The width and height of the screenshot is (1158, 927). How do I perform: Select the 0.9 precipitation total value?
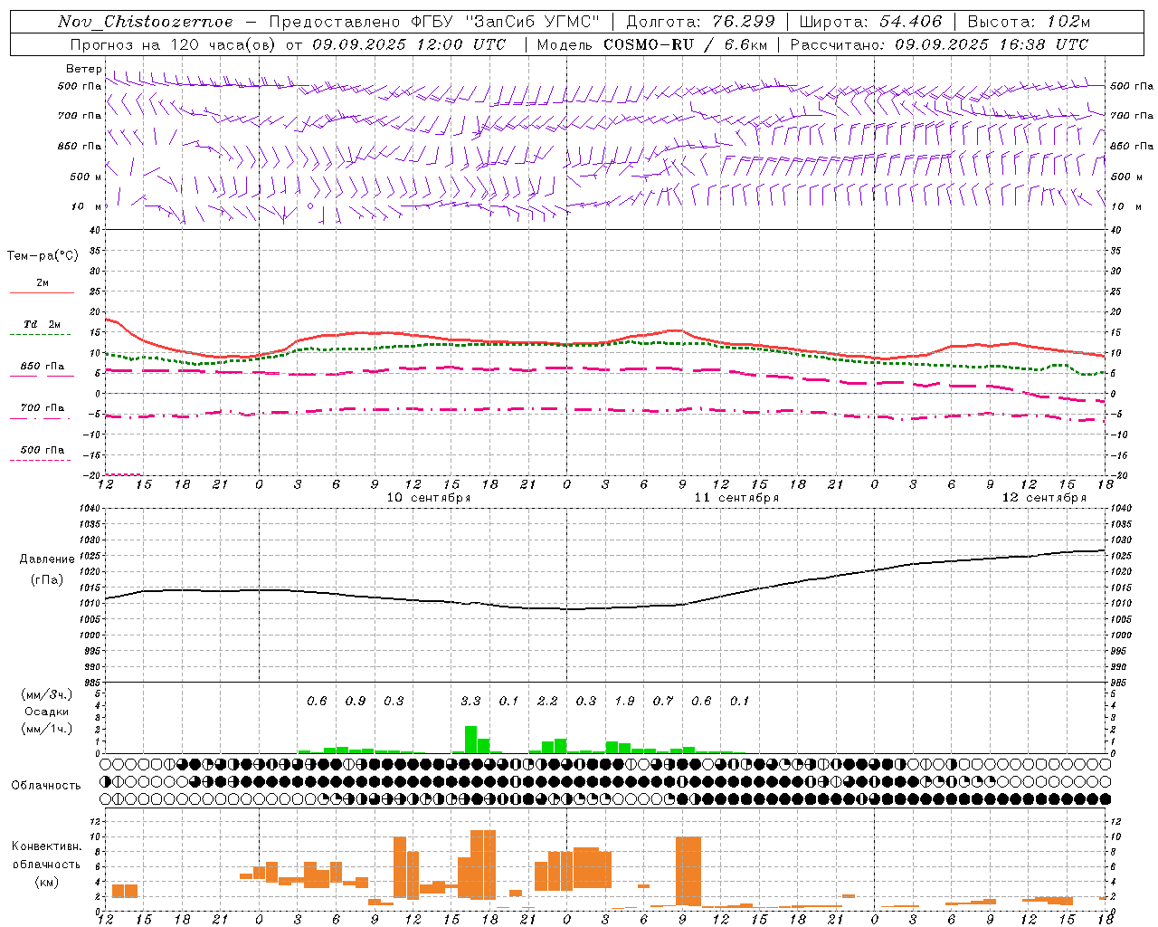[356, 701]
